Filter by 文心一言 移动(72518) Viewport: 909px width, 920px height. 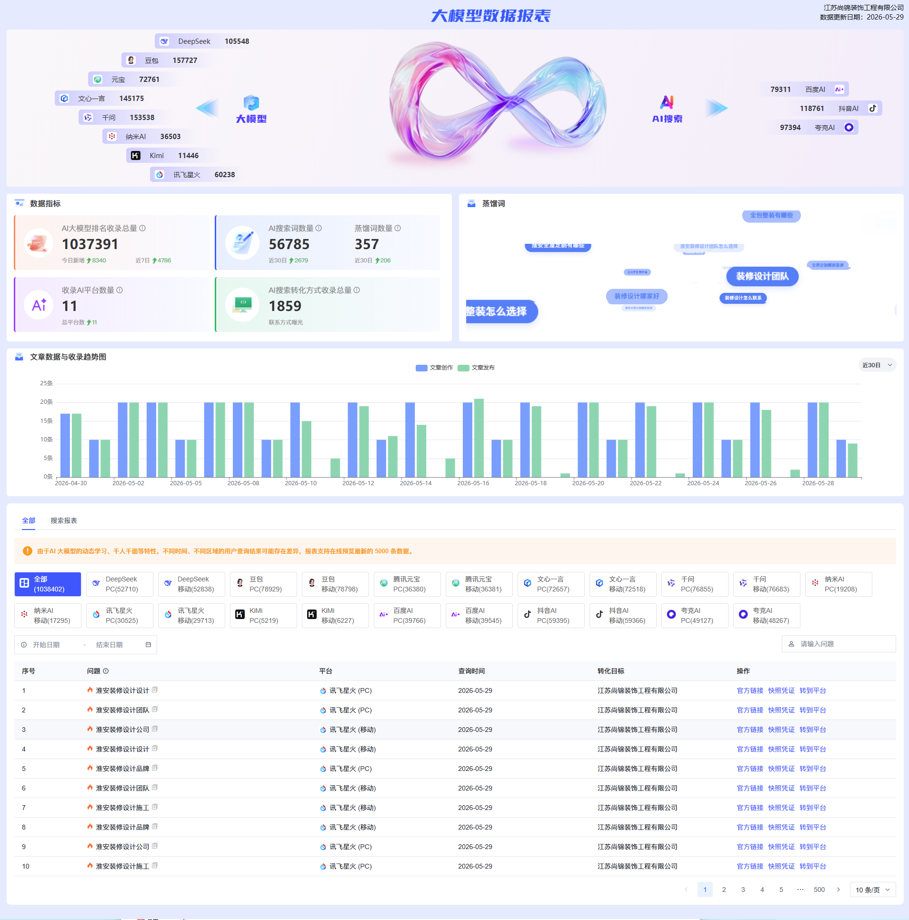(623, 584)
